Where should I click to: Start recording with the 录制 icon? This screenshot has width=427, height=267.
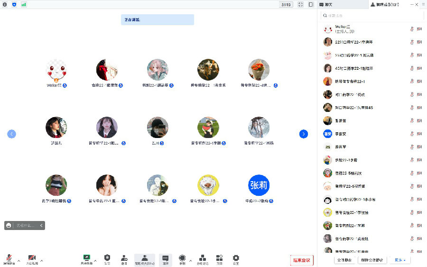point(182,258)
